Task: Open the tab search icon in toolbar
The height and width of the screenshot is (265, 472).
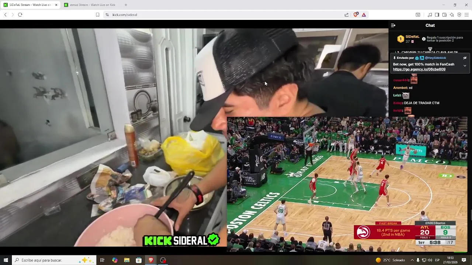Action: [x=418, y=15]
